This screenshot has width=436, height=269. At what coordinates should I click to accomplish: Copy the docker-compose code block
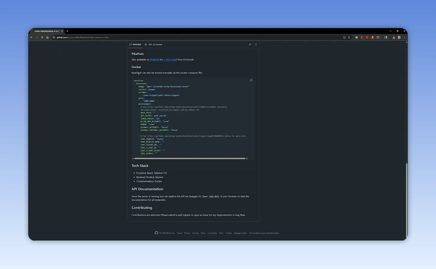pos(251,80)
